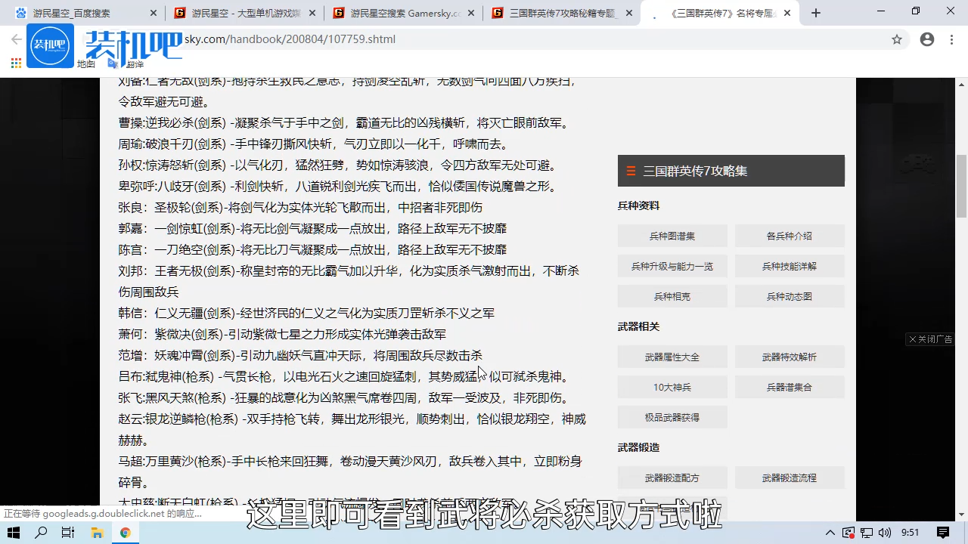The width and height of the screenshot is (968, 544).
Task: Open Task View from the taskbar
Action: coord(67,533)
